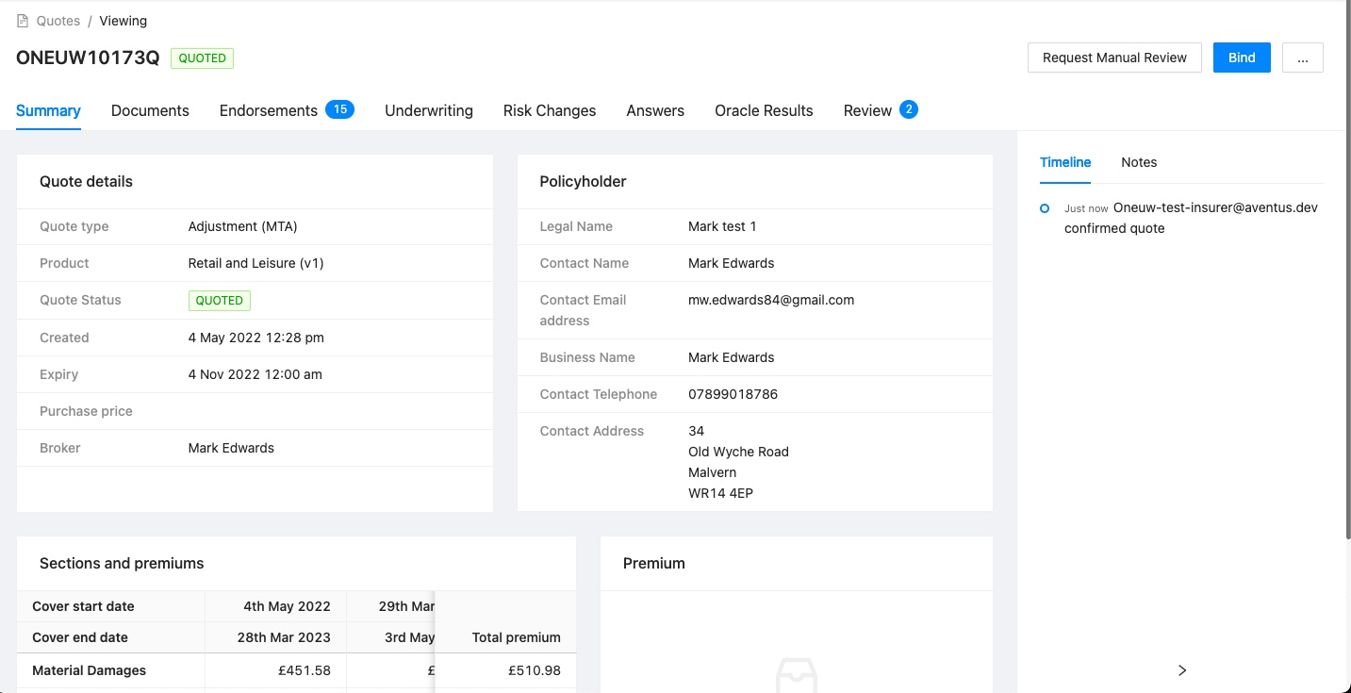1351x693 pixels.
Task: Click the Material Damages total £510.98
Action: tap(535, 670)
